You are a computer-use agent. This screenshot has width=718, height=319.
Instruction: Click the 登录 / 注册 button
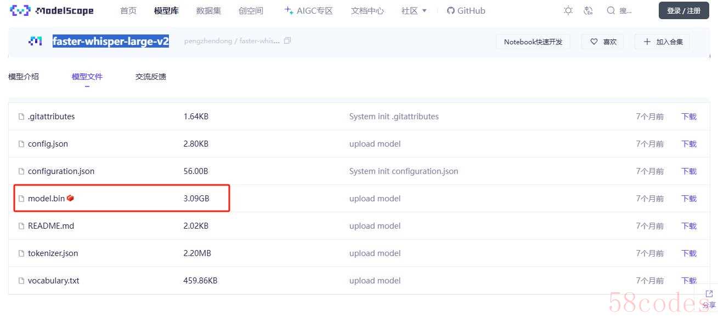coord(683,10)
